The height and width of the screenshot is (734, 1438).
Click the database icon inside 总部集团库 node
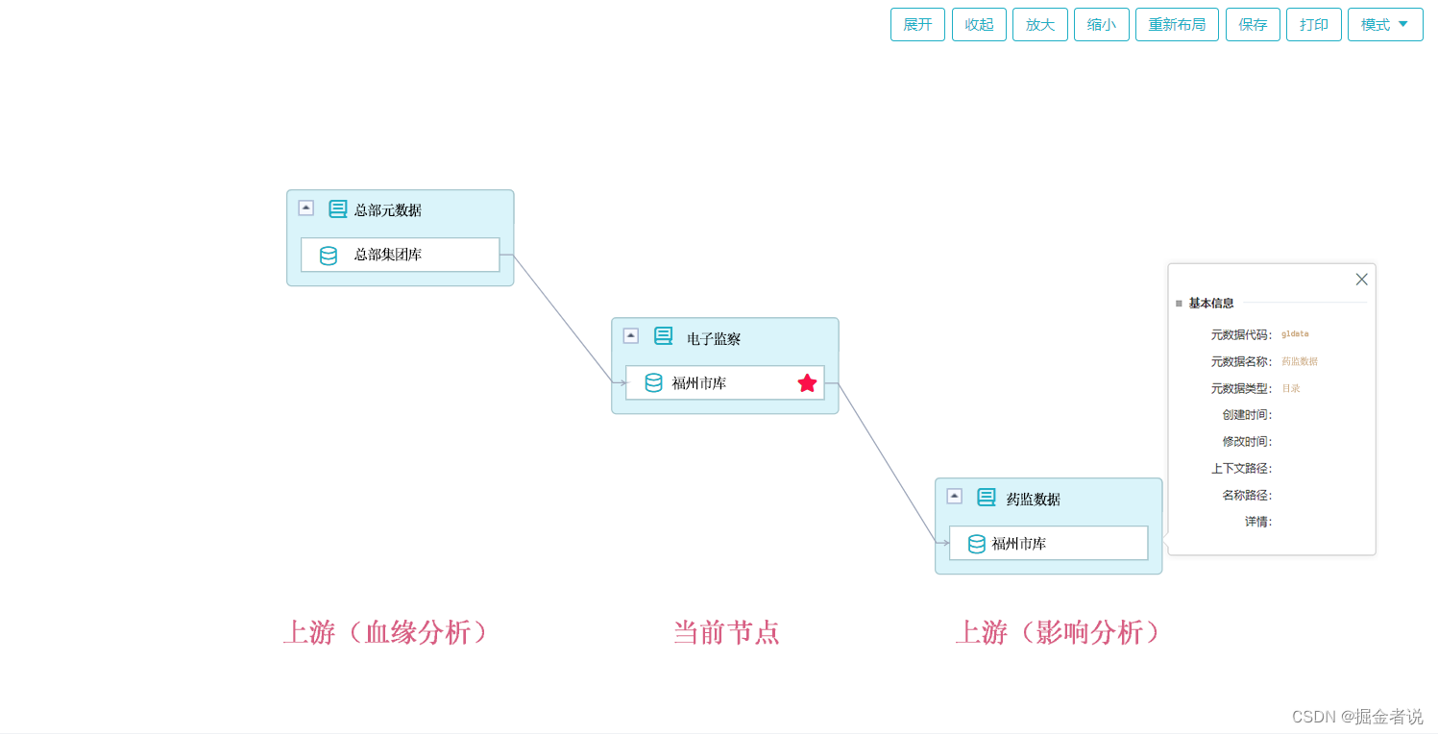[x=327, y=254]
